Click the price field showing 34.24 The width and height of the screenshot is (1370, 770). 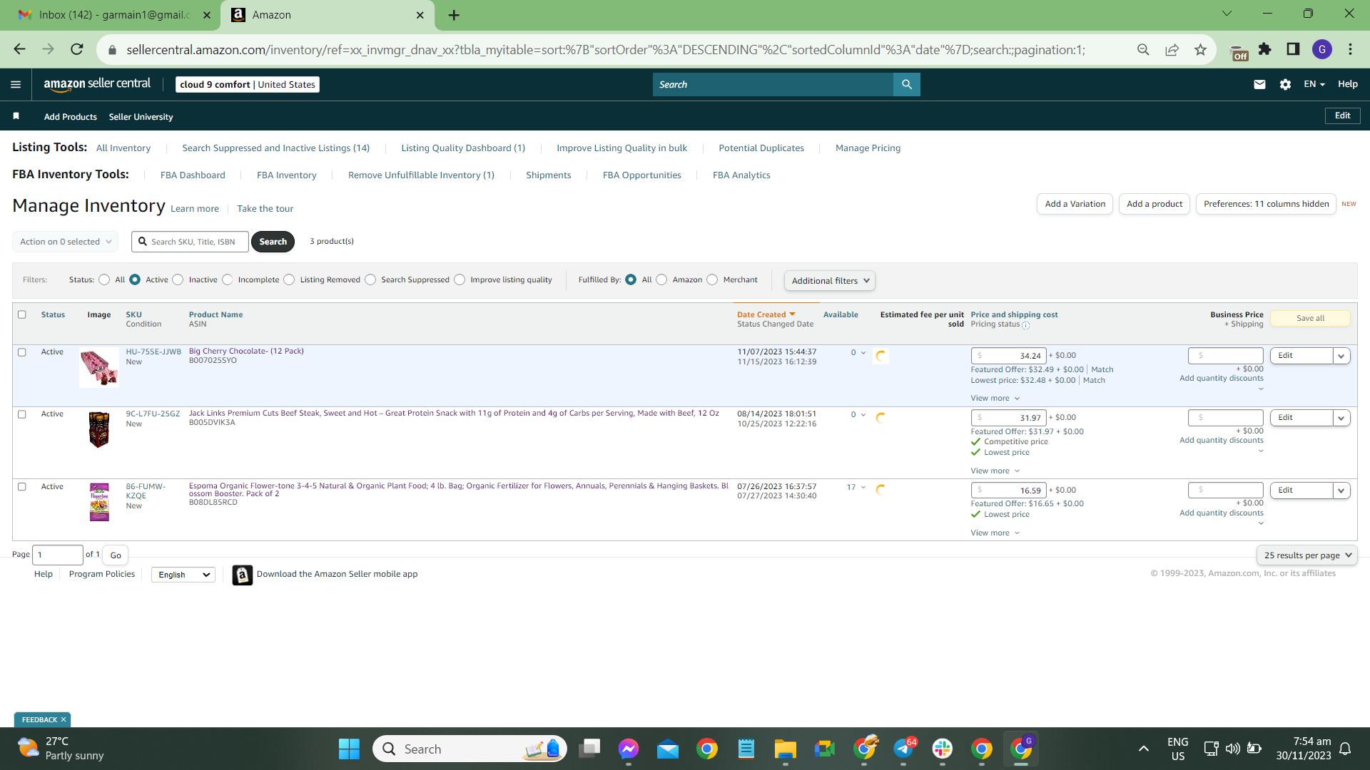[x=1008, y=356]
